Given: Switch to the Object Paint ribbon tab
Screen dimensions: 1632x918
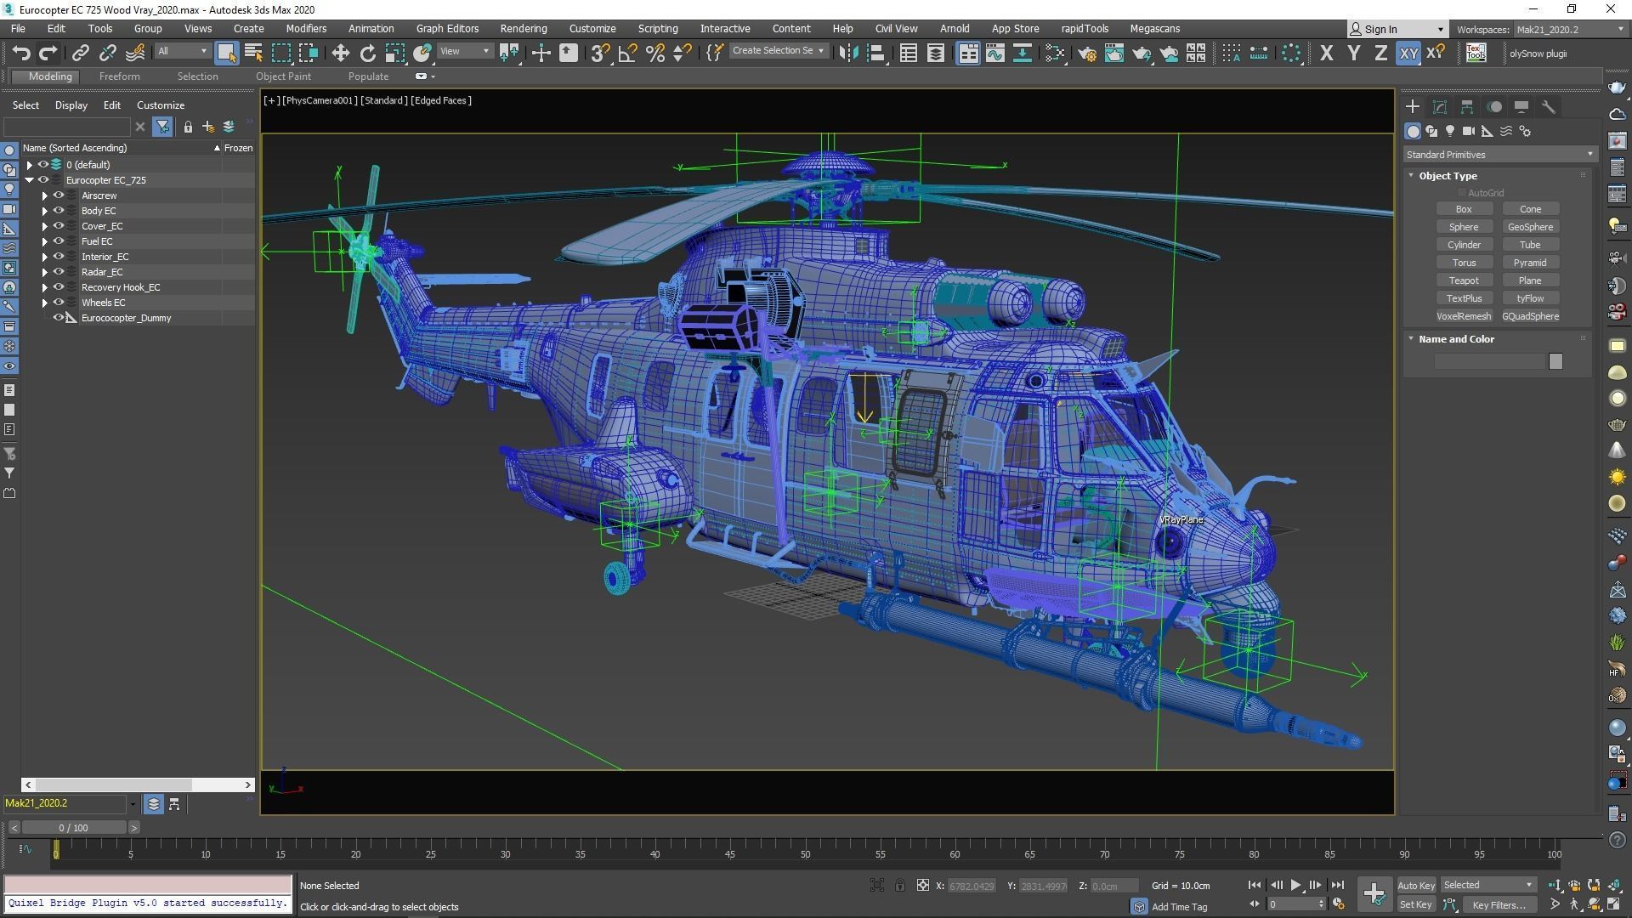Looking at the screenshot, I should (283, 76).
